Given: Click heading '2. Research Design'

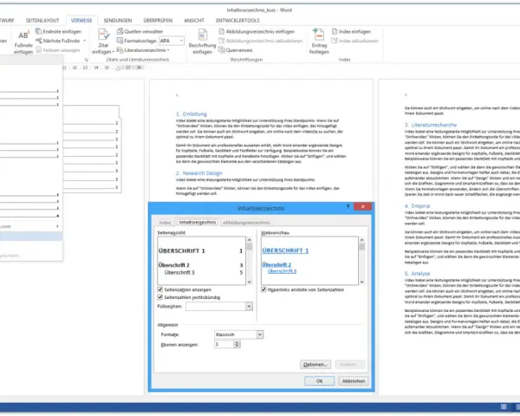Looking at the screenshot, I should coord(199,173).
